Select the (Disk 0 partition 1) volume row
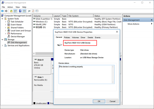Image resolution: width=154 pixels, height=109 pixels. [x=77, y=19]
